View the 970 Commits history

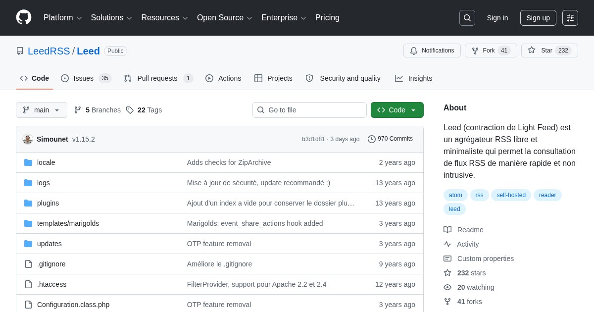(x=390, y=139)
